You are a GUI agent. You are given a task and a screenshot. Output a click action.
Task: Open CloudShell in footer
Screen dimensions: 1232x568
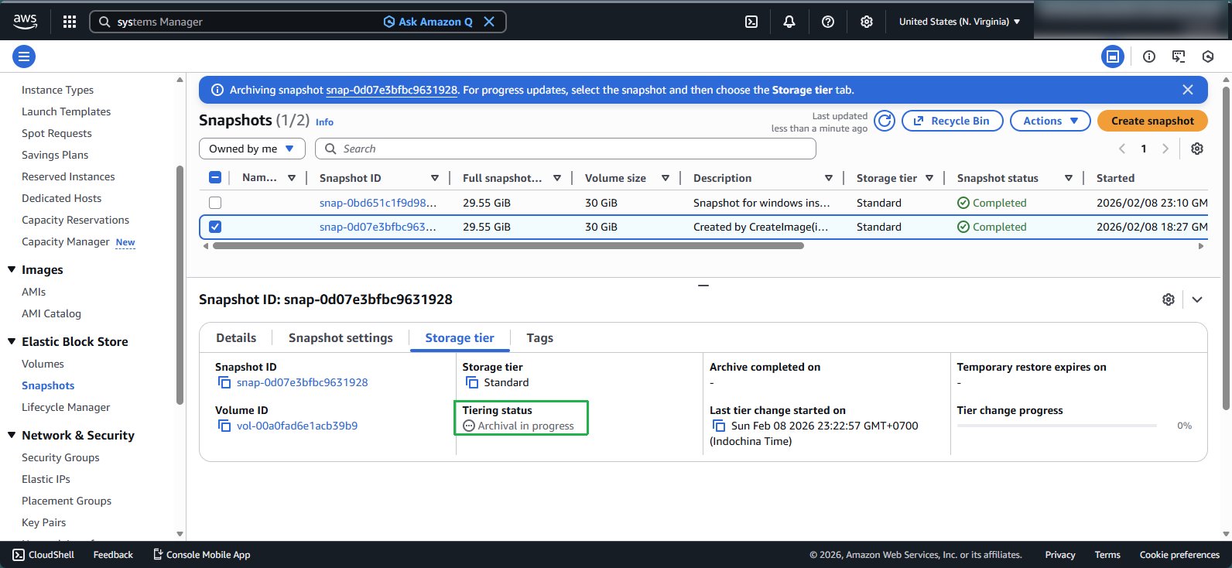[x=43, y=555]
